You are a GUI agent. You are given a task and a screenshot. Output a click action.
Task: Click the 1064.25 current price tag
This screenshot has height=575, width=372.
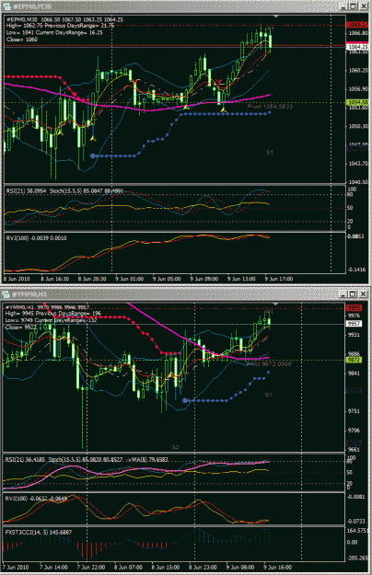tap(357, 47)
